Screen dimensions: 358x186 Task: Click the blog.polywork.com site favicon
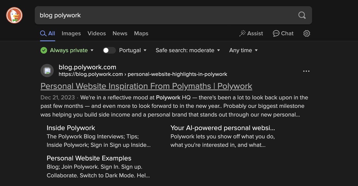(47, 71)
